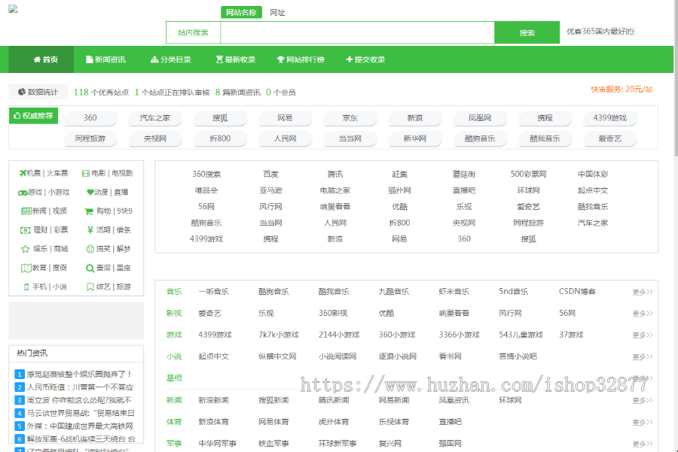This screenshot has width=678, height=452.
Task: Open the CSDN博客 link
Action: [x=577, y=292]
